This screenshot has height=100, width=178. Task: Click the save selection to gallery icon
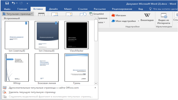click(5, 97)
